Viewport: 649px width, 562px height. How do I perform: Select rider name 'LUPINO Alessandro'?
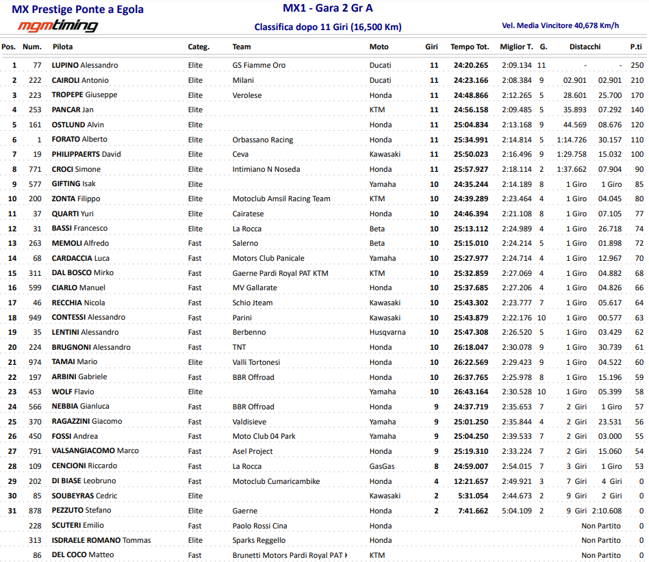[85, 65]
